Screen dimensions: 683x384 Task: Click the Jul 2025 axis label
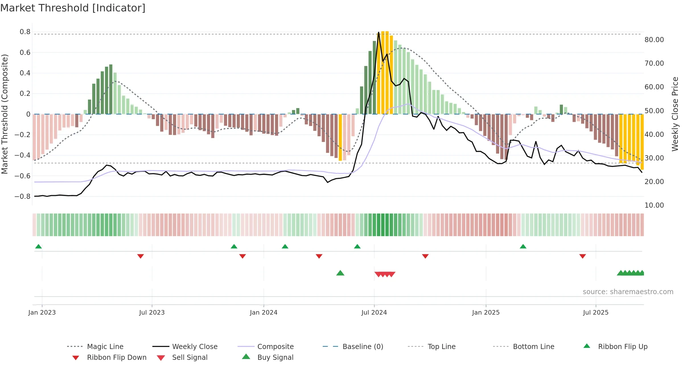click(596, 312)
